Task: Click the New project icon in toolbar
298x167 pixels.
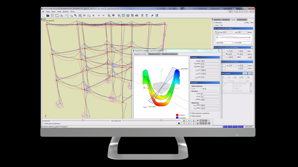Action: click(44, 16)
